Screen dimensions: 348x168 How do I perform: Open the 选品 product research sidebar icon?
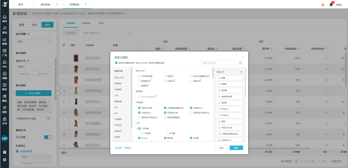[5, 30]
